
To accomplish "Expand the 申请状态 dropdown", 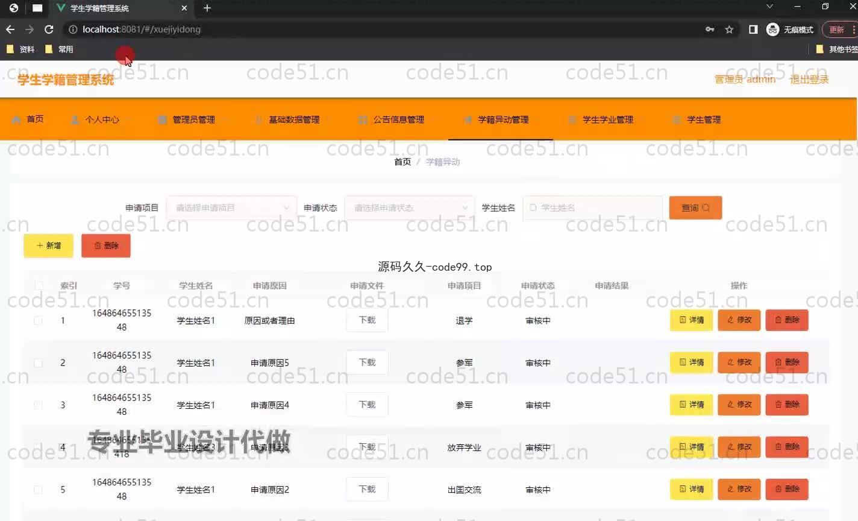I will coord(410,207).
